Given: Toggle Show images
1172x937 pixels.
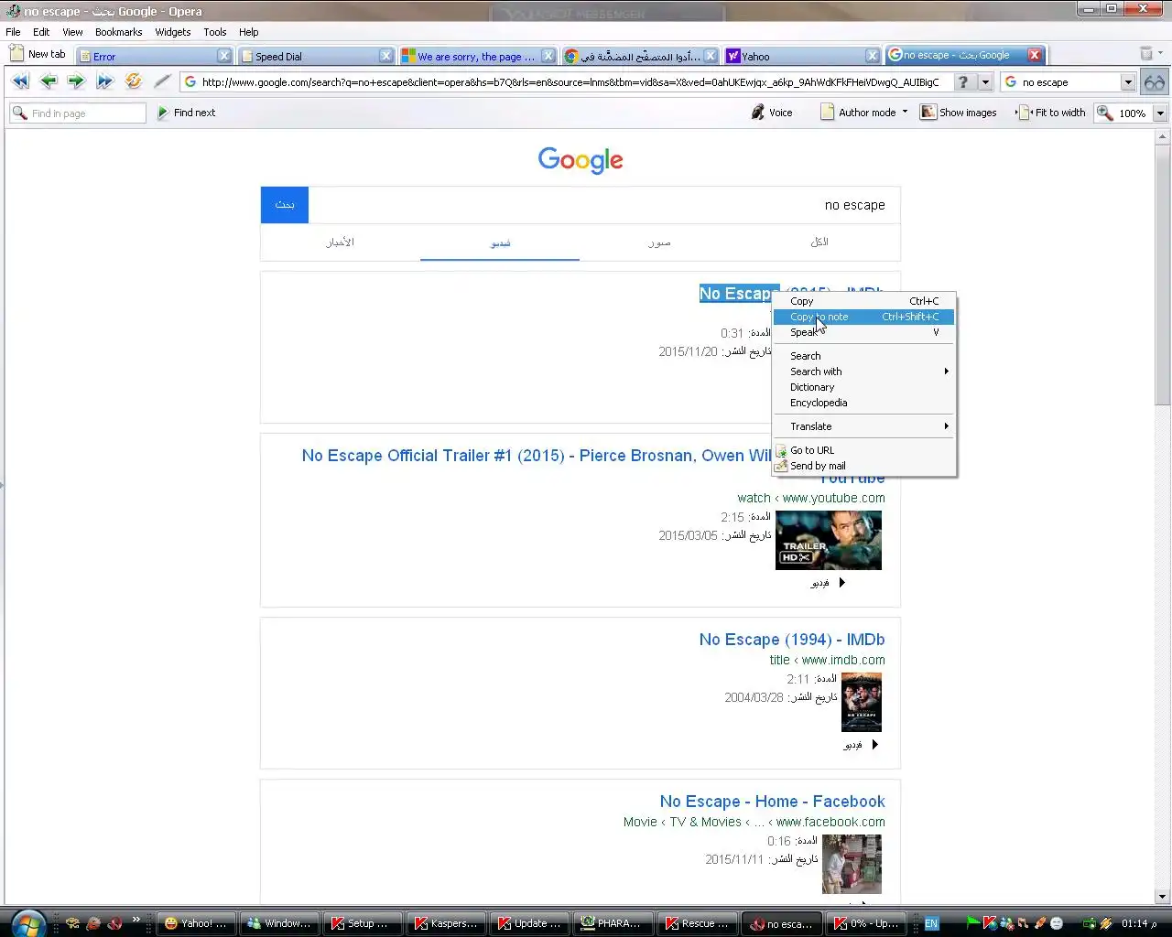Looking at the screenshot, I should (x=959, y=113).
